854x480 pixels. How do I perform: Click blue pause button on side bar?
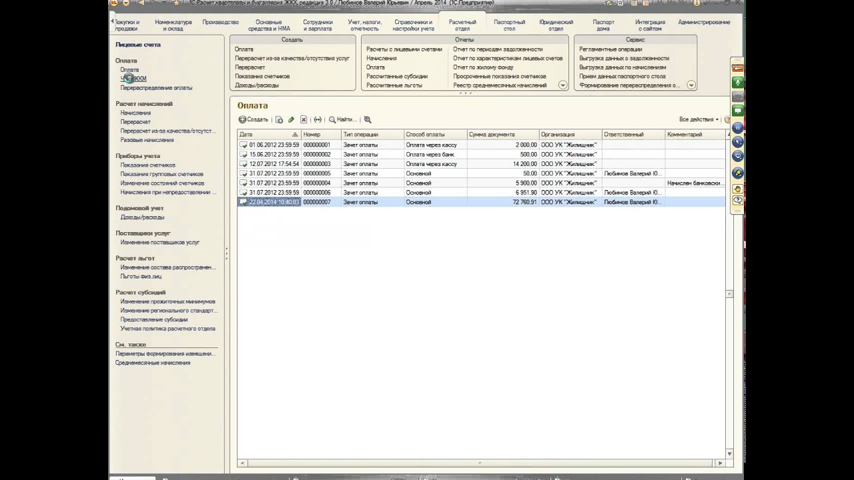pyautogui.click(x=738, y=127)
